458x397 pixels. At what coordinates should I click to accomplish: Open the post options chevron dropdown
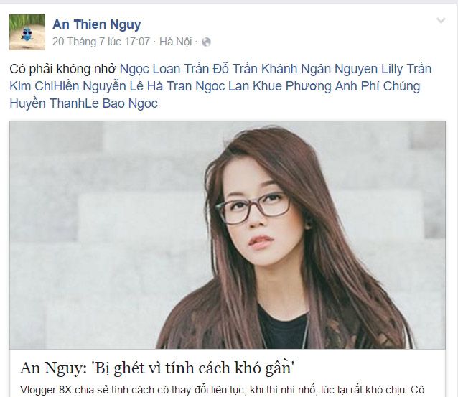pos(441,20)
